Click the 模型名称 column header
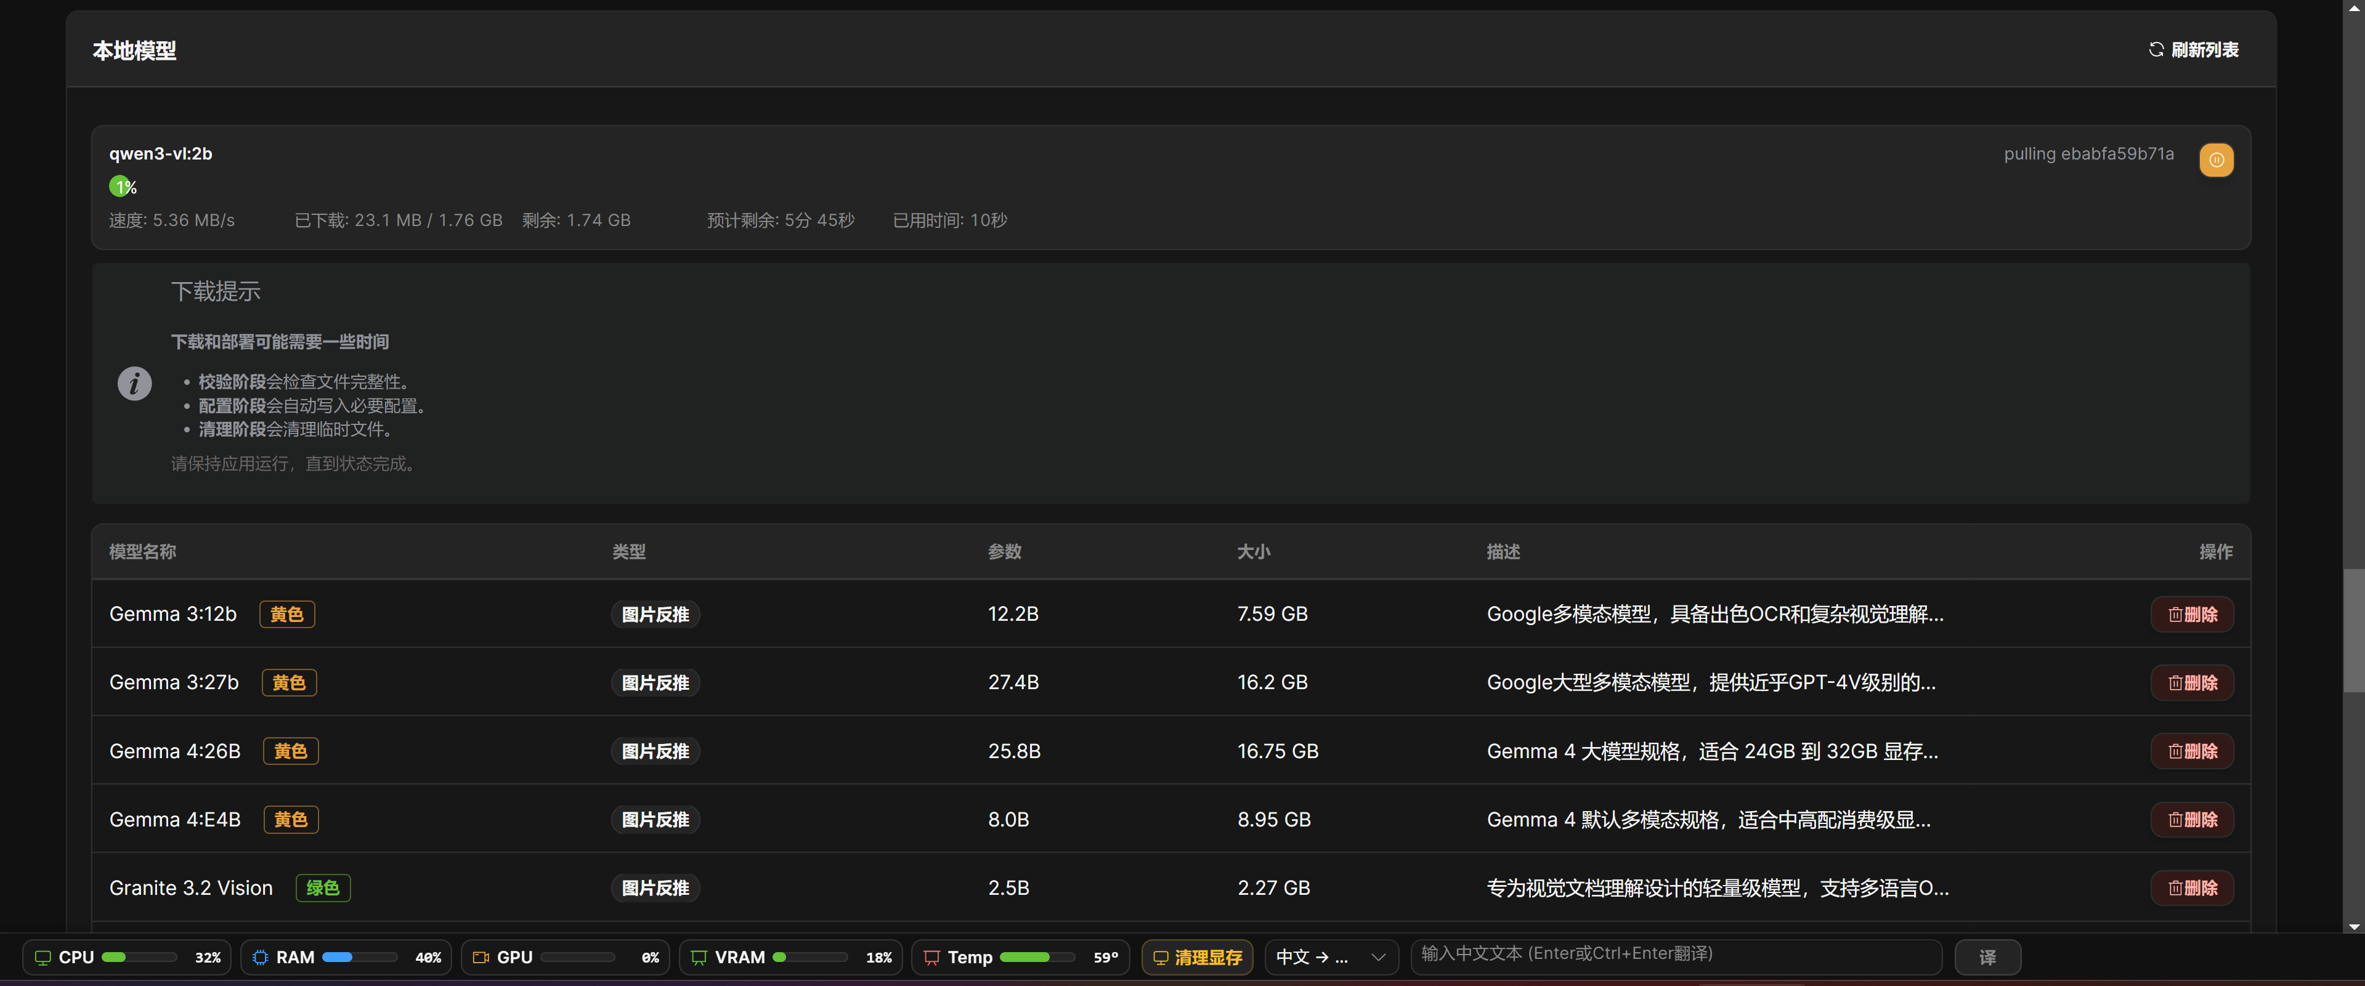The height and width of the screenshot is (986, 2365). point(142,552)
